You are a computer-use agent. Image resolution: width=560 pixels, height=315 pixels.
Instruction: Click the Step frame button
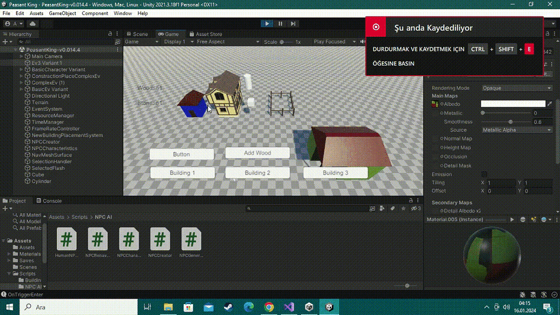coord(293,24)
